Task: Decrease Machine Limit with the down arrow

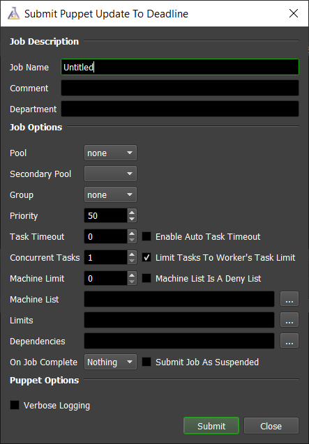Action: coord(132,282)
